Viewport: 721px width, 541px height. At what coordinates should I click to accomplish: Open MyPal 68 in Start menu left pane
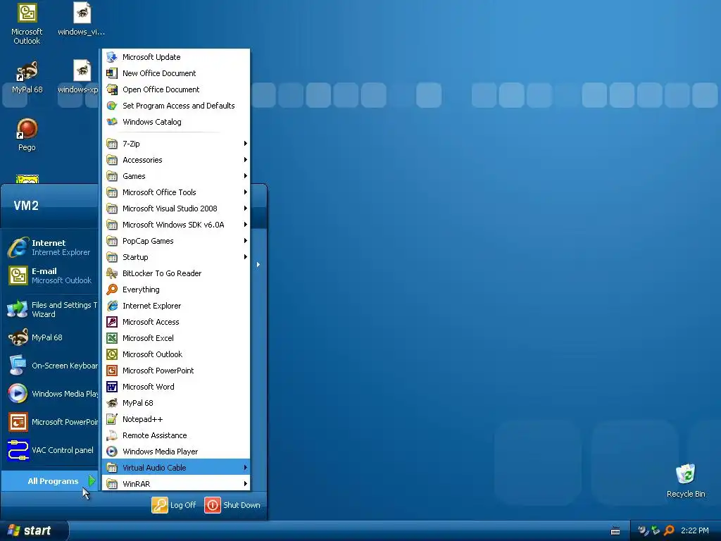pos(51,337)
